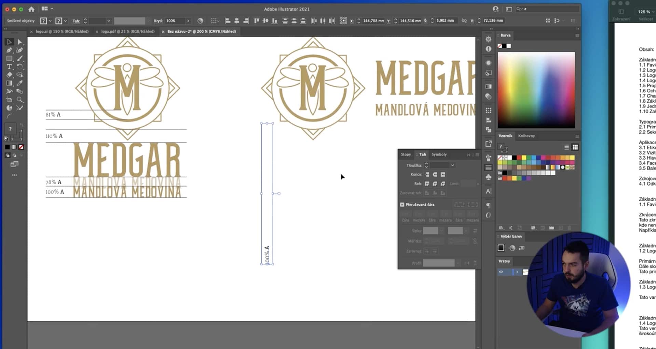Click the X position value field
This screenshot has width=656, height=349.
373,21
